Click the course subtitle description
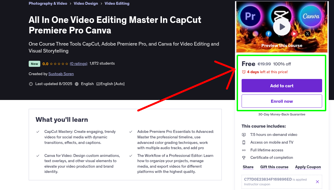 coord(124,47)
